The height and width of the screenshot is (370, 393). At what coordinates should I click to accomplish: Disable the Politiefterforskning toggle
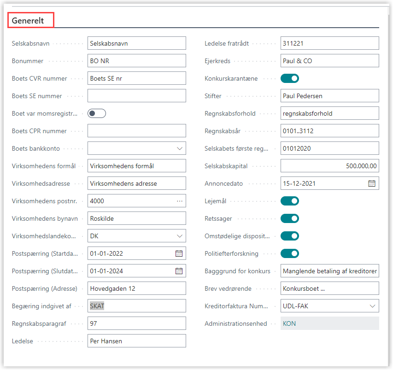(x=290, y=253)
